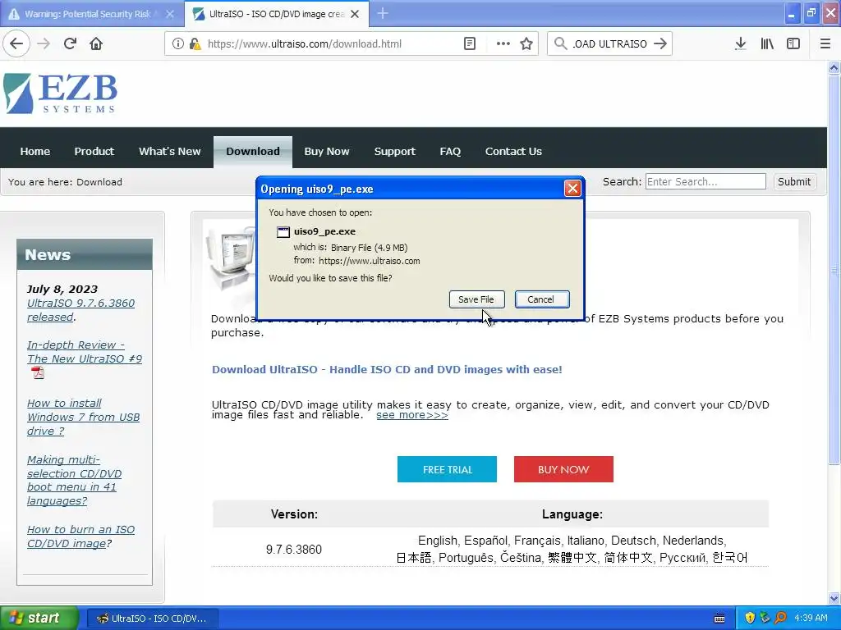841x630 pixels.
Task: Open the Buy Now menu item
Action: pyautogui.click(x=327, y=152)
